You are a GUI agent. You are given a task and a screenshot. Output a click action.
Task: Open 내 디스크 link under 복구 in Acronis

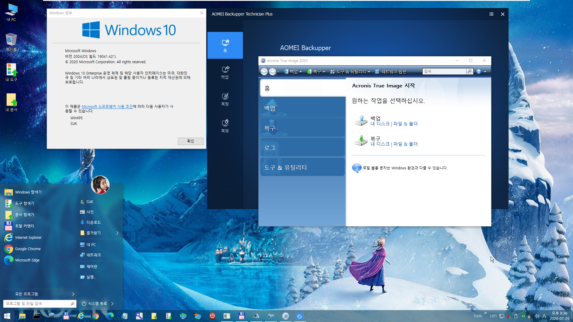coord(380,144)
